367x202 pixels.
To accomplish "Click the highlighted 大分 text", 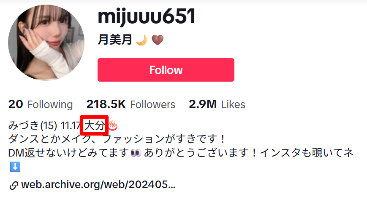I will (x=94, y=125).
